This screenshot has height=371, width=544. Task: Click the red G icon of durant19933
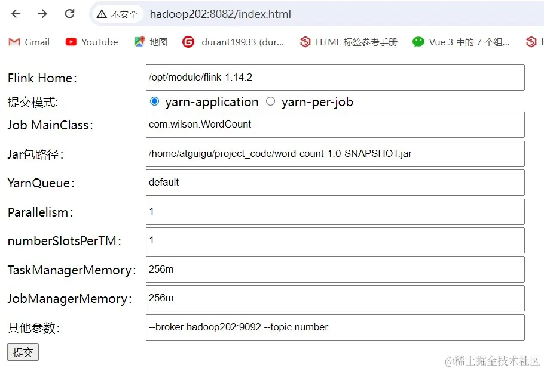pyautogui.click(x=188, y=42)
